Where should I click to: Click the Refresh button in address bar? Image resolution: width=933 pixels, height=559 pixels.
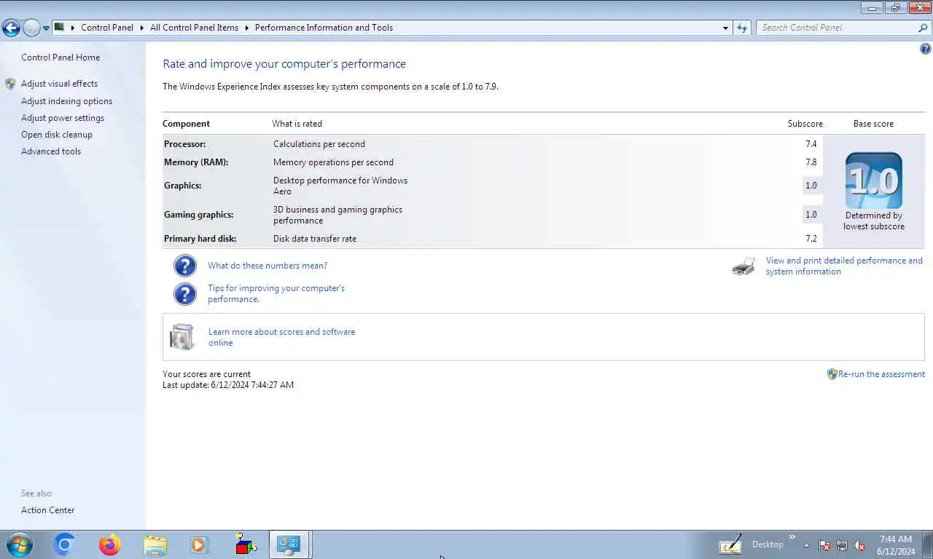point(742,28)
